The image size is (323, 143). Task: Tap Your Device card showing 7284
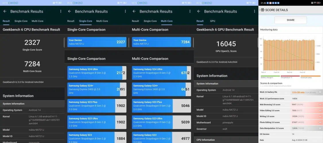coord(161,42)
